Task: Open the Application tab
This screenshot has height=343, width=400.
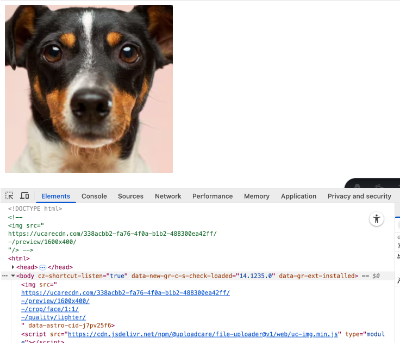Action: (x=298, y=196)
